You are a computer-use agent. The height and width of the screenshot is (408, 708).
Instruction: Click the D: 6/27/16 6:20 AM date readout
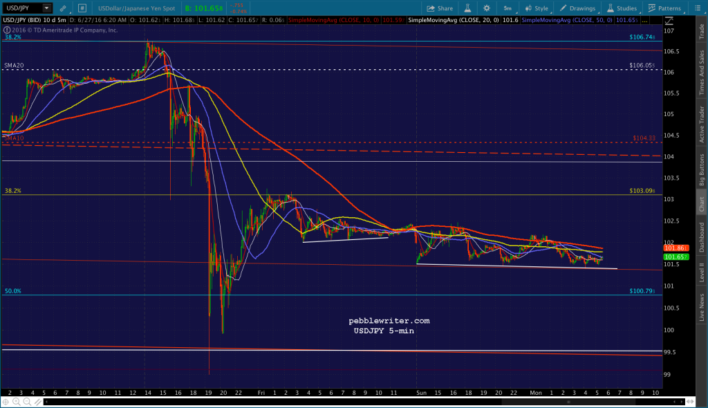click(98, 20)
